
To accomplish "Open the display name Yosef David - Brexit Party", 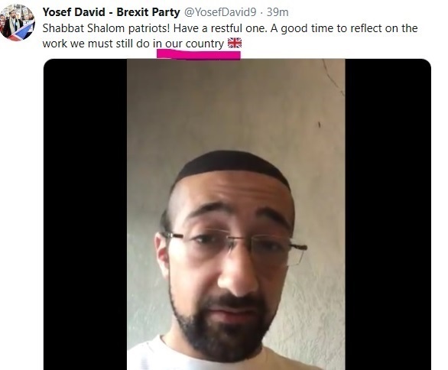I will tap(112, 12).
